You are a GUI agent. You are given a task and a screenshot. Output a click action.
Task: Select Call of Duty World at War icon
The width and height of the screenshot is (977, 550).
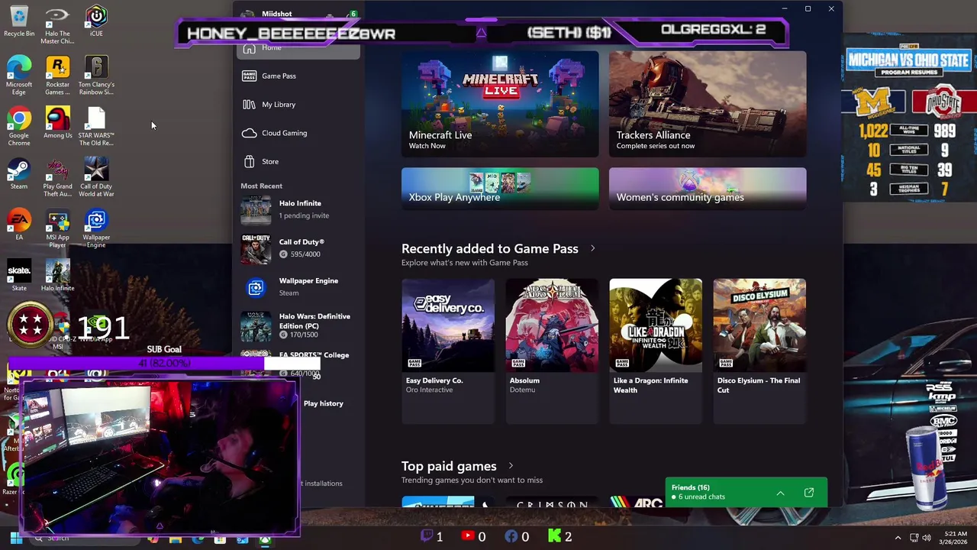click(96, 178)
